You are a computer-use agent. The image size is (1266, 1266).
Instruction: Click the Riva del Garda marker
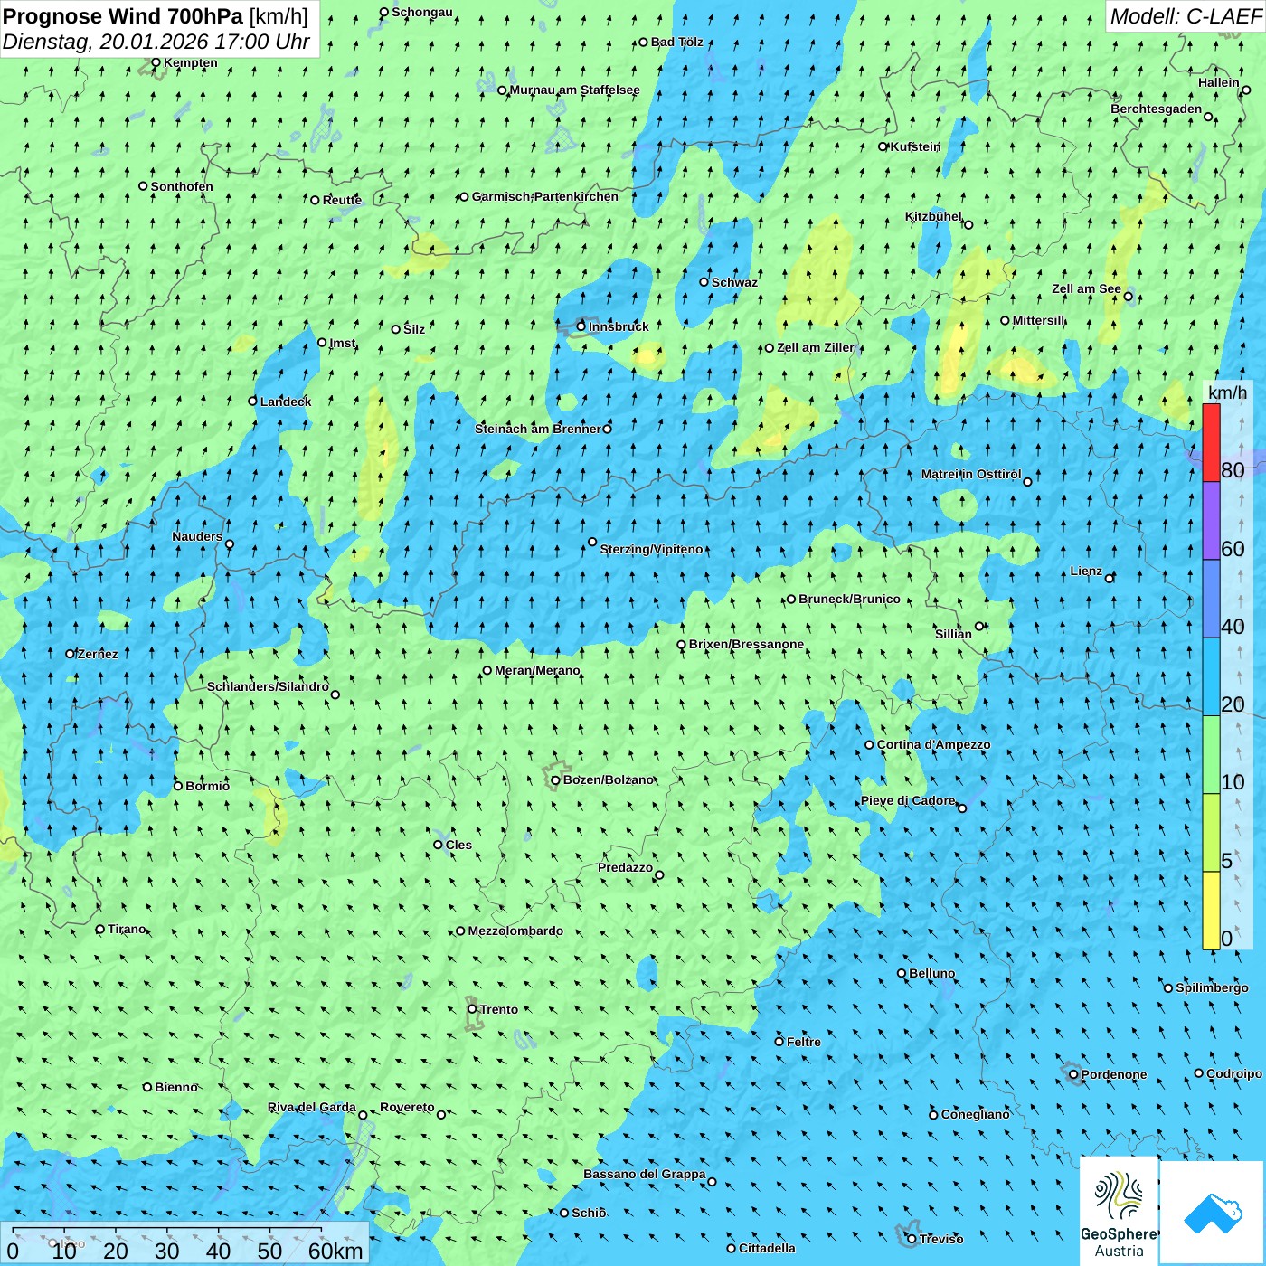coord(363,1115)
